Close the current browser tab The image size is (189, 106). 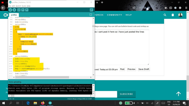(x=97, y=2)
